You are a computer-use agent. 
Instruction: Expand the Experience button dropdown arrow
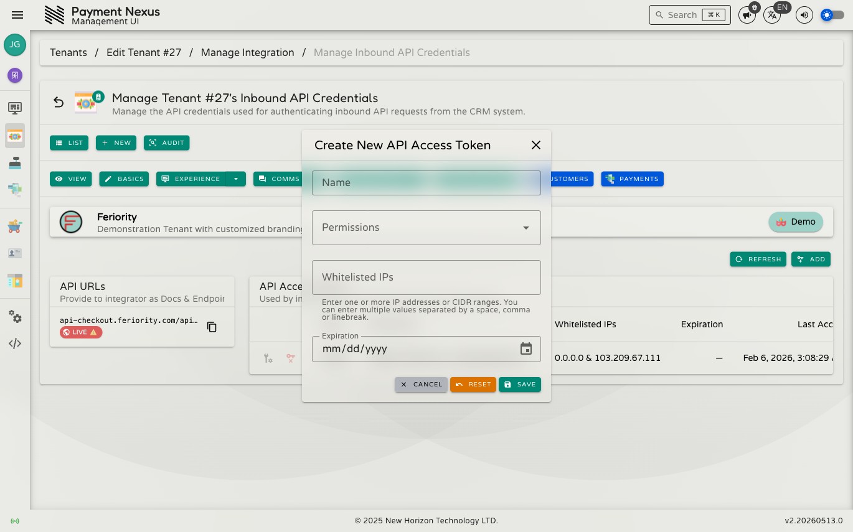pyautogui.click(x=236, y=179)
